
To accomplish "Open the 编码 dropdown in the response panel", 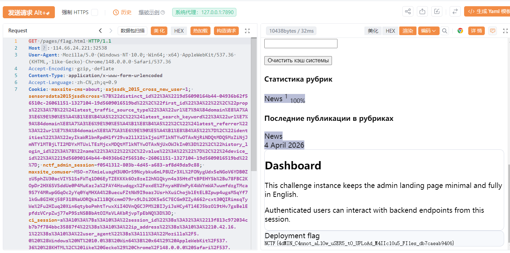I will click(429, 31).
